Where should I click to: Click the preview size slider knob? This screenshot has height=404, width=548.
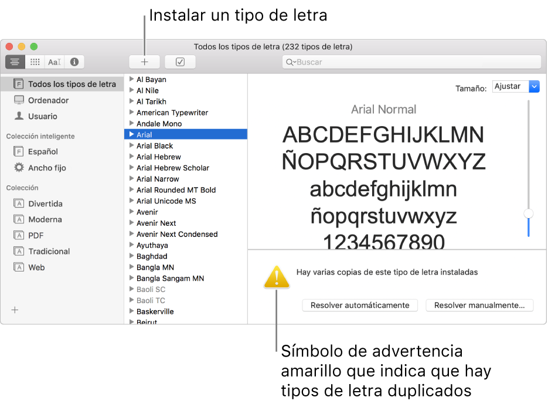(x=528, y=213)
